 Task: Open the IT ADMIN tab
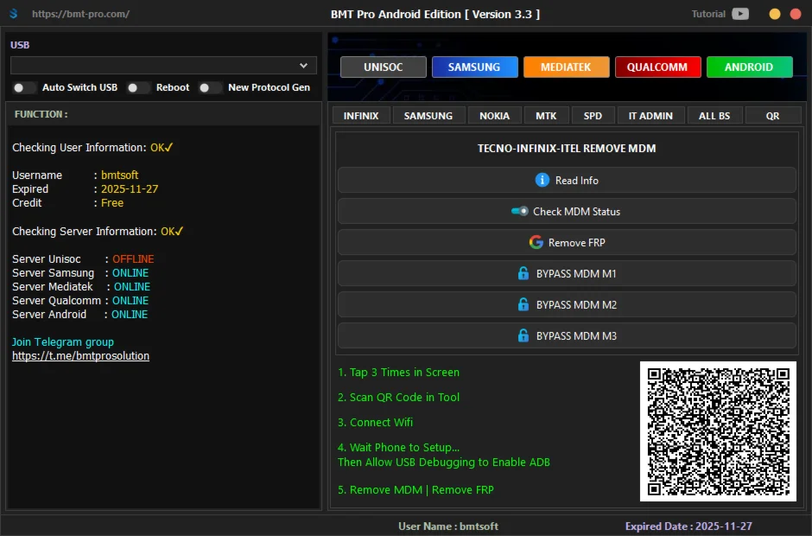pos(644,116)
